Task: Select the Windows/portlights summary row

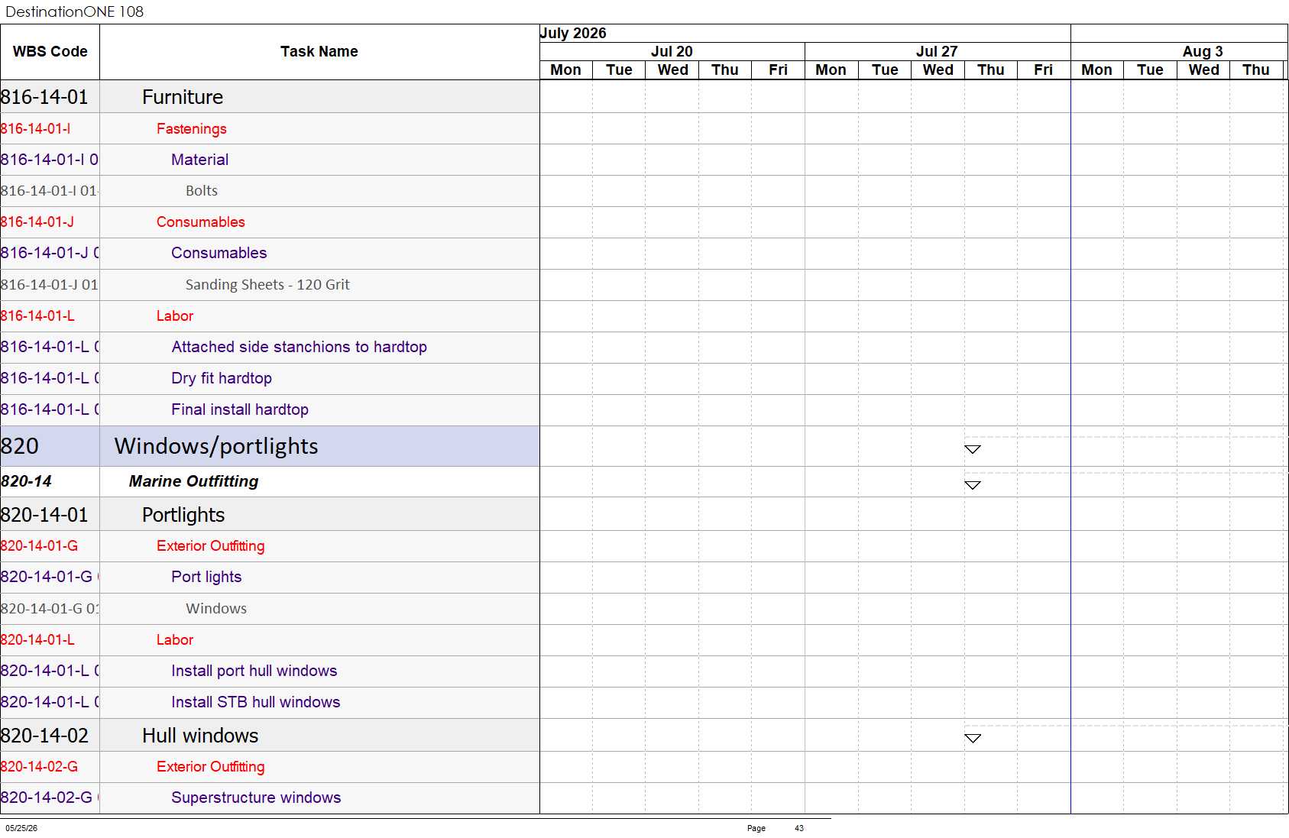Action: click(x=270, y=446)
